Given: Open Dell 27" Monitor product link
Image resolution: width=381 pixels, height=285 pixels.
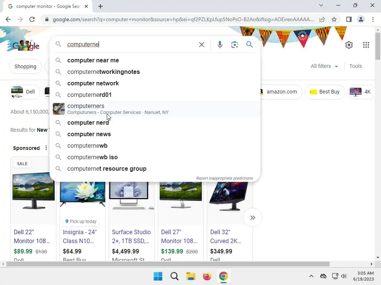Looking at the screenshot, I should (x=179, y=236).
